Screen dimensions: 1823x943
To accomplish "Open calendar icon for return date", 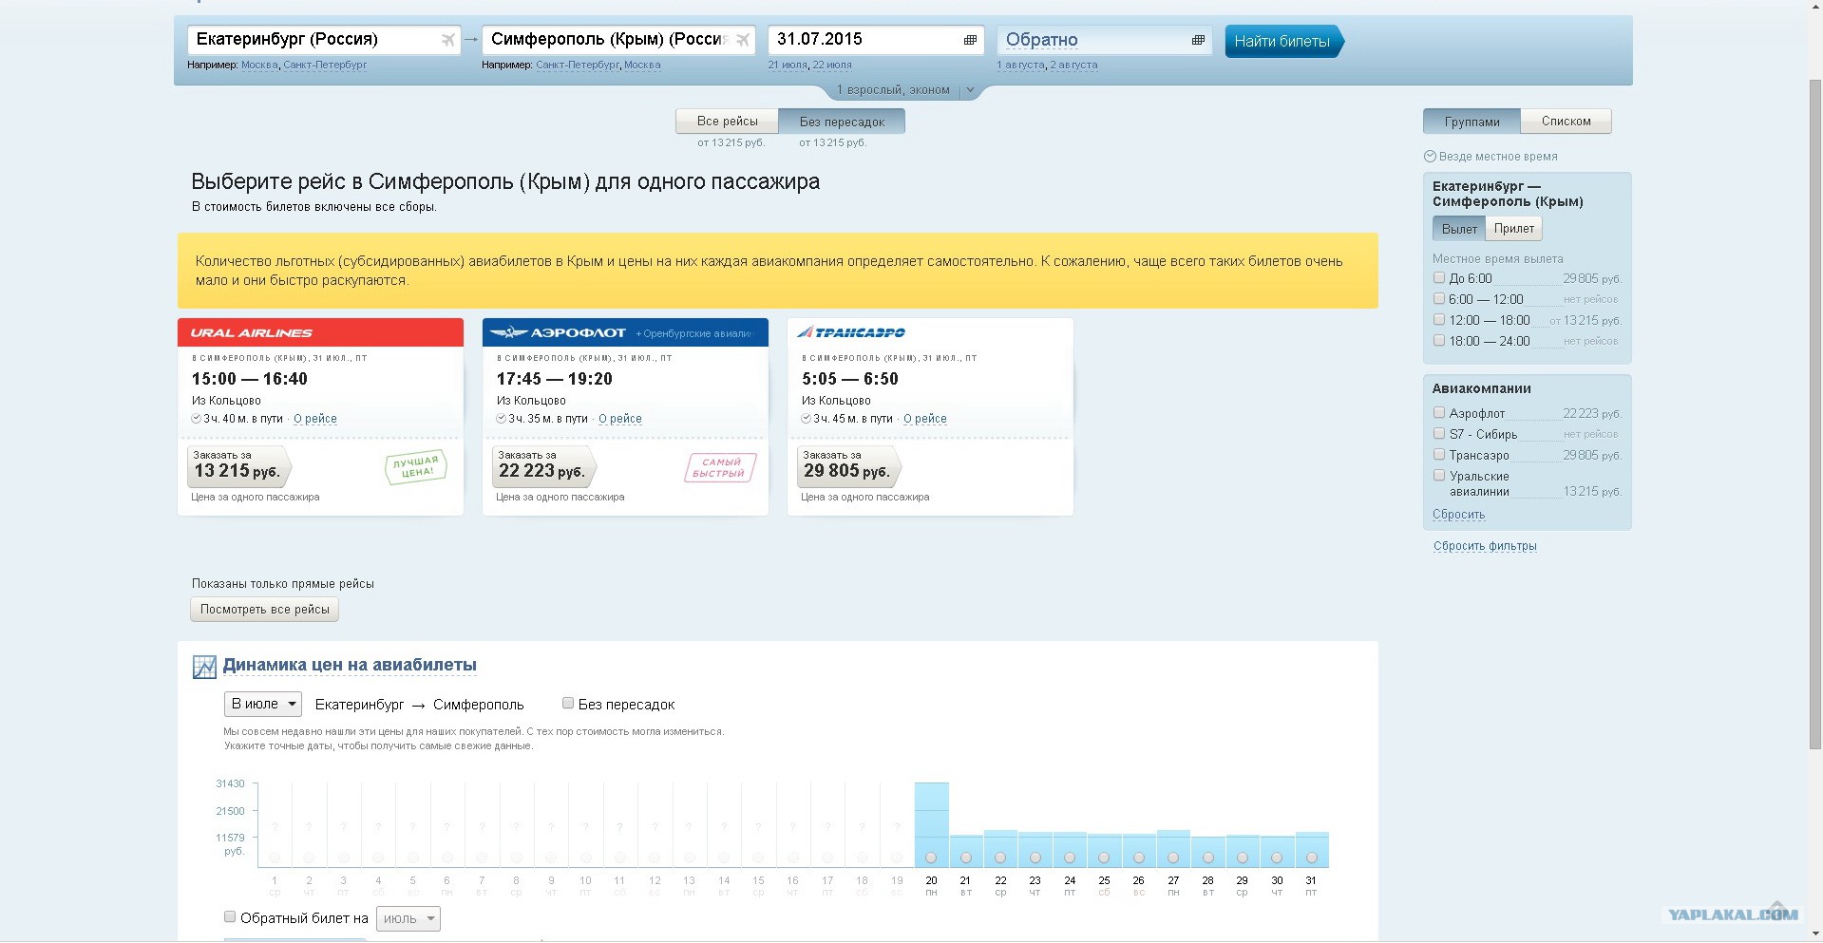I will coord(1198,40).
